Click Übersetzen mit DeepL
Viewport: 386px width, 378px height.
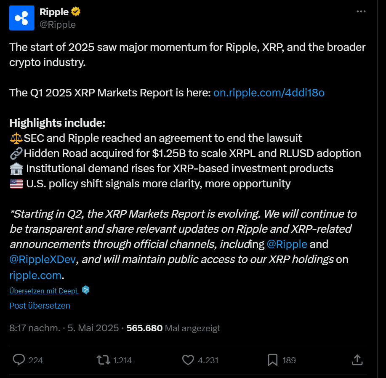(44, 290)
